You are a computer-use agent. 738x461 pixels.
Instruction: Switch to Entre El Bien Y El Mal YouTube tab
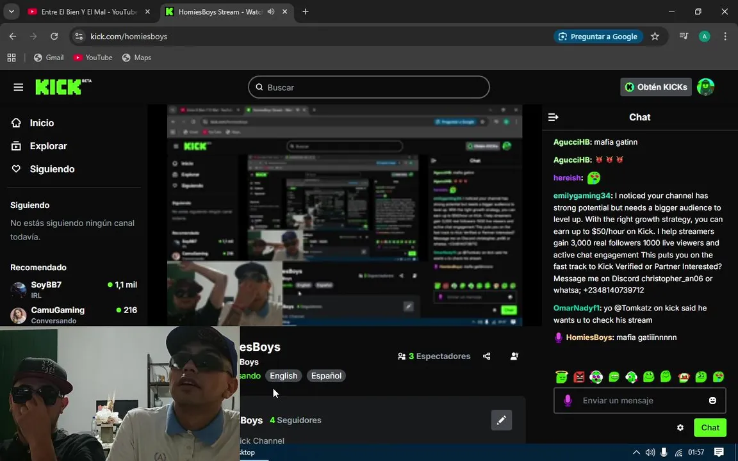89,12
